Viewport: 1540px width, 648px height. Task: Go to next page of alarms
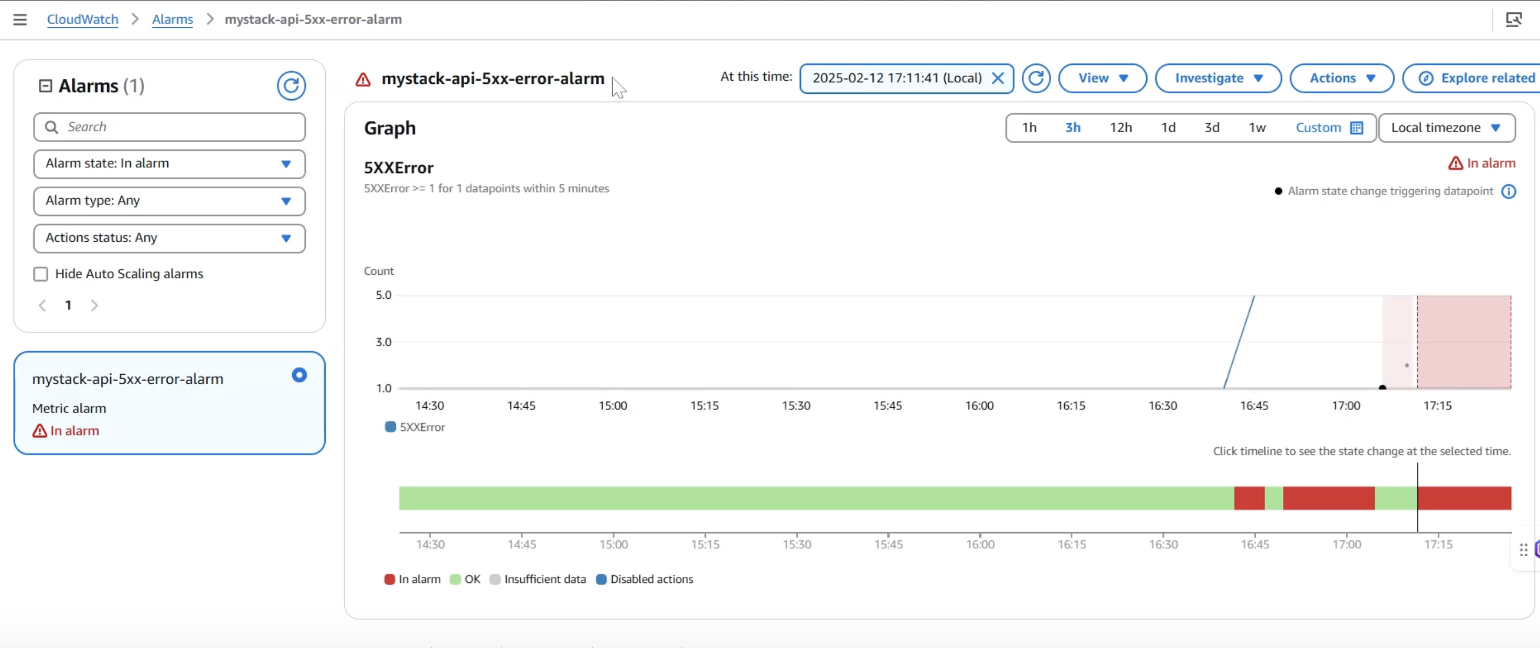click(94, 306)
